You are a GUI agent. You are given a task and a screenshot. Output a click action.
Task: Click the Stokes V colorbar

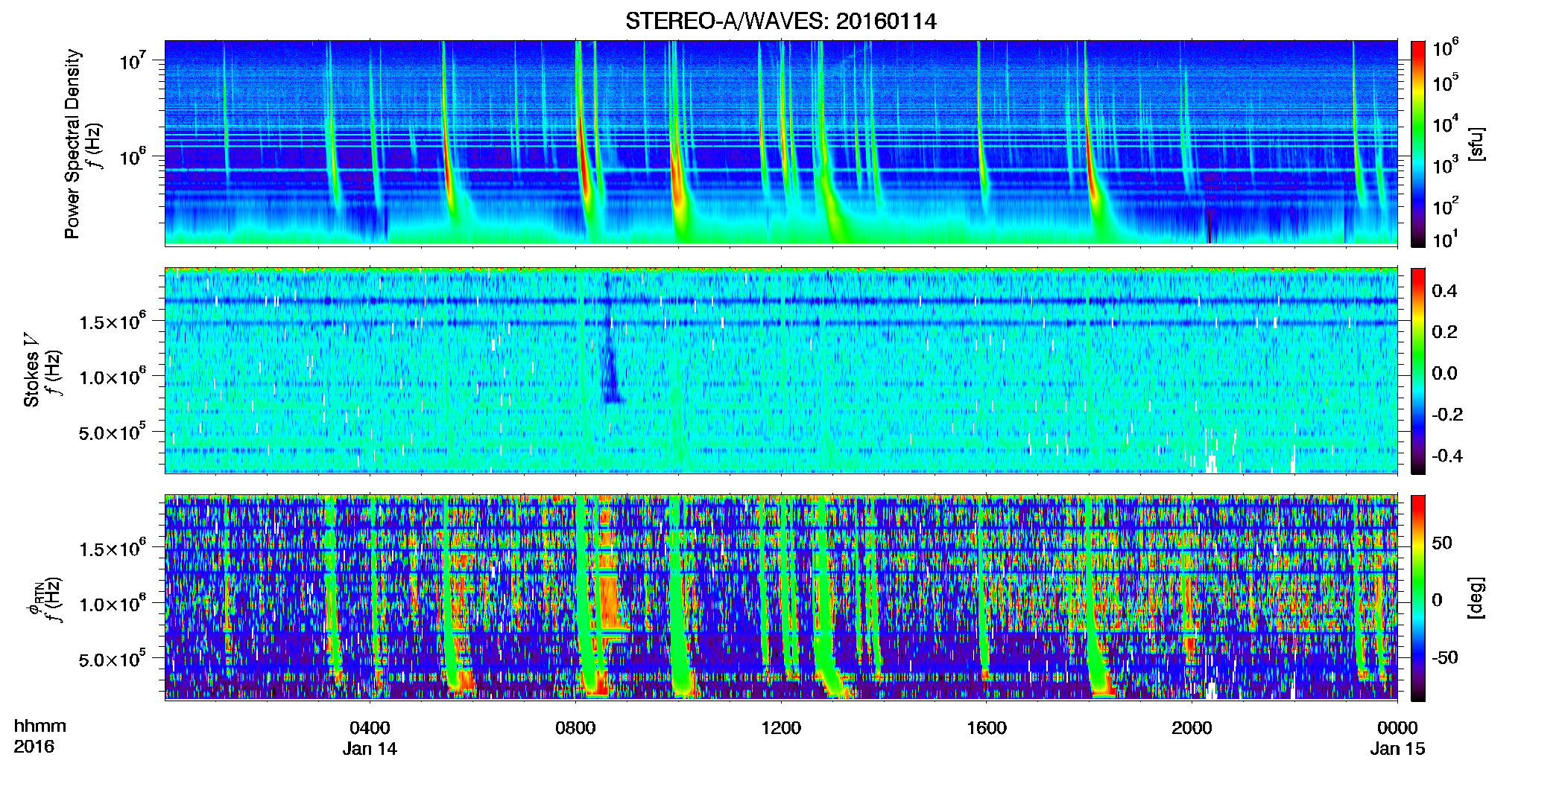tap(1418, 371)
